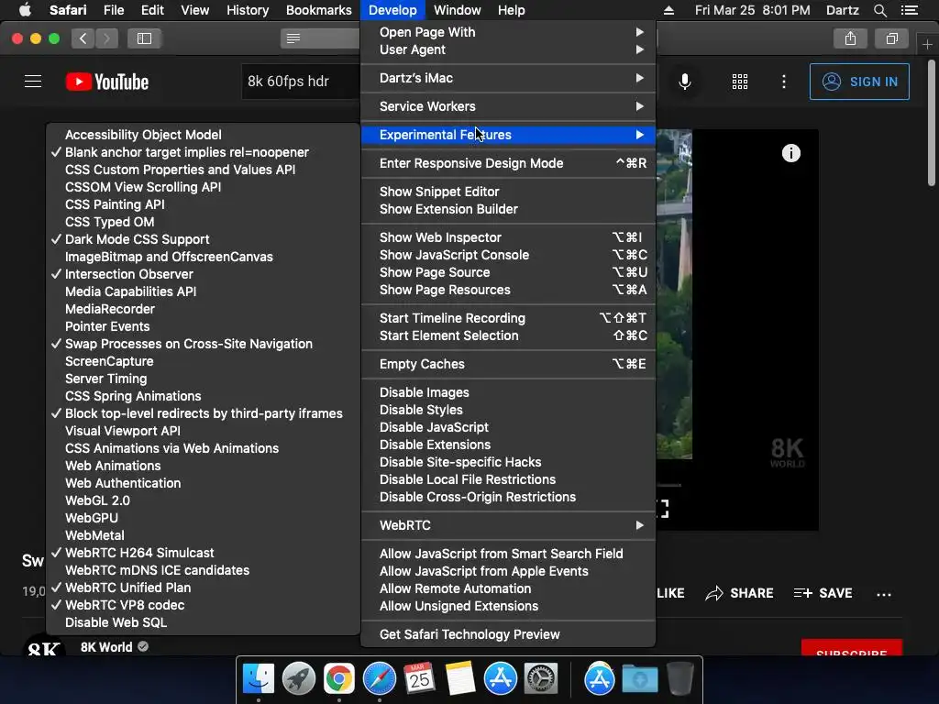Viewport: 939px width, 704px height.
Task: Open YouTube settings three-dot menu
Action: pyautogui.click(x=784, y=82)
